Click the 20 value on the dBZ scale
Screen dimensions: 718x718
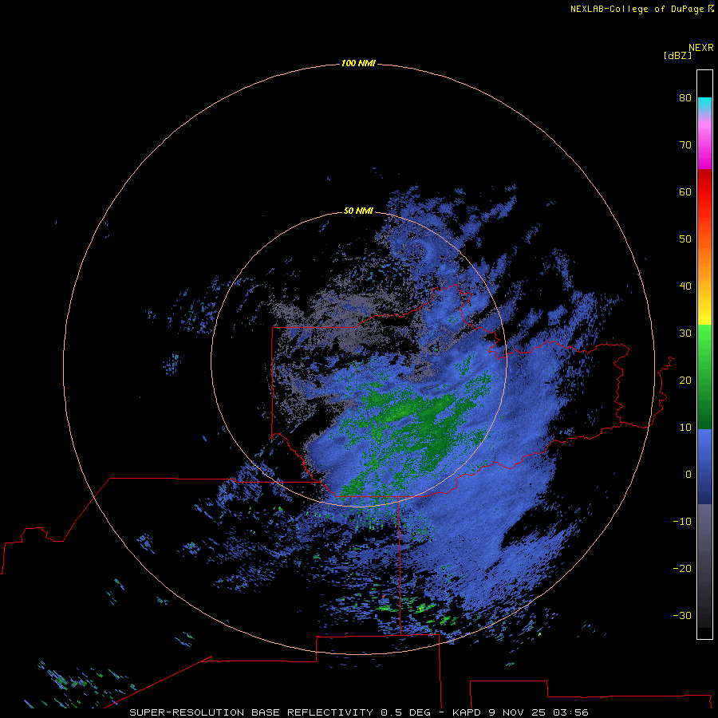685,381
